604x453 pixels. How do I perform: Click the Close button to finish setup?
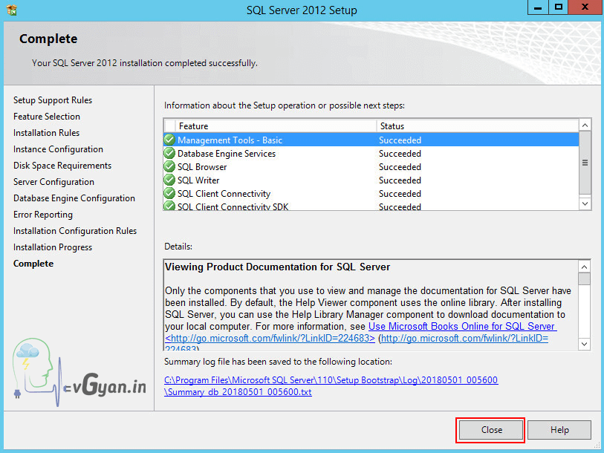(491, 429)
